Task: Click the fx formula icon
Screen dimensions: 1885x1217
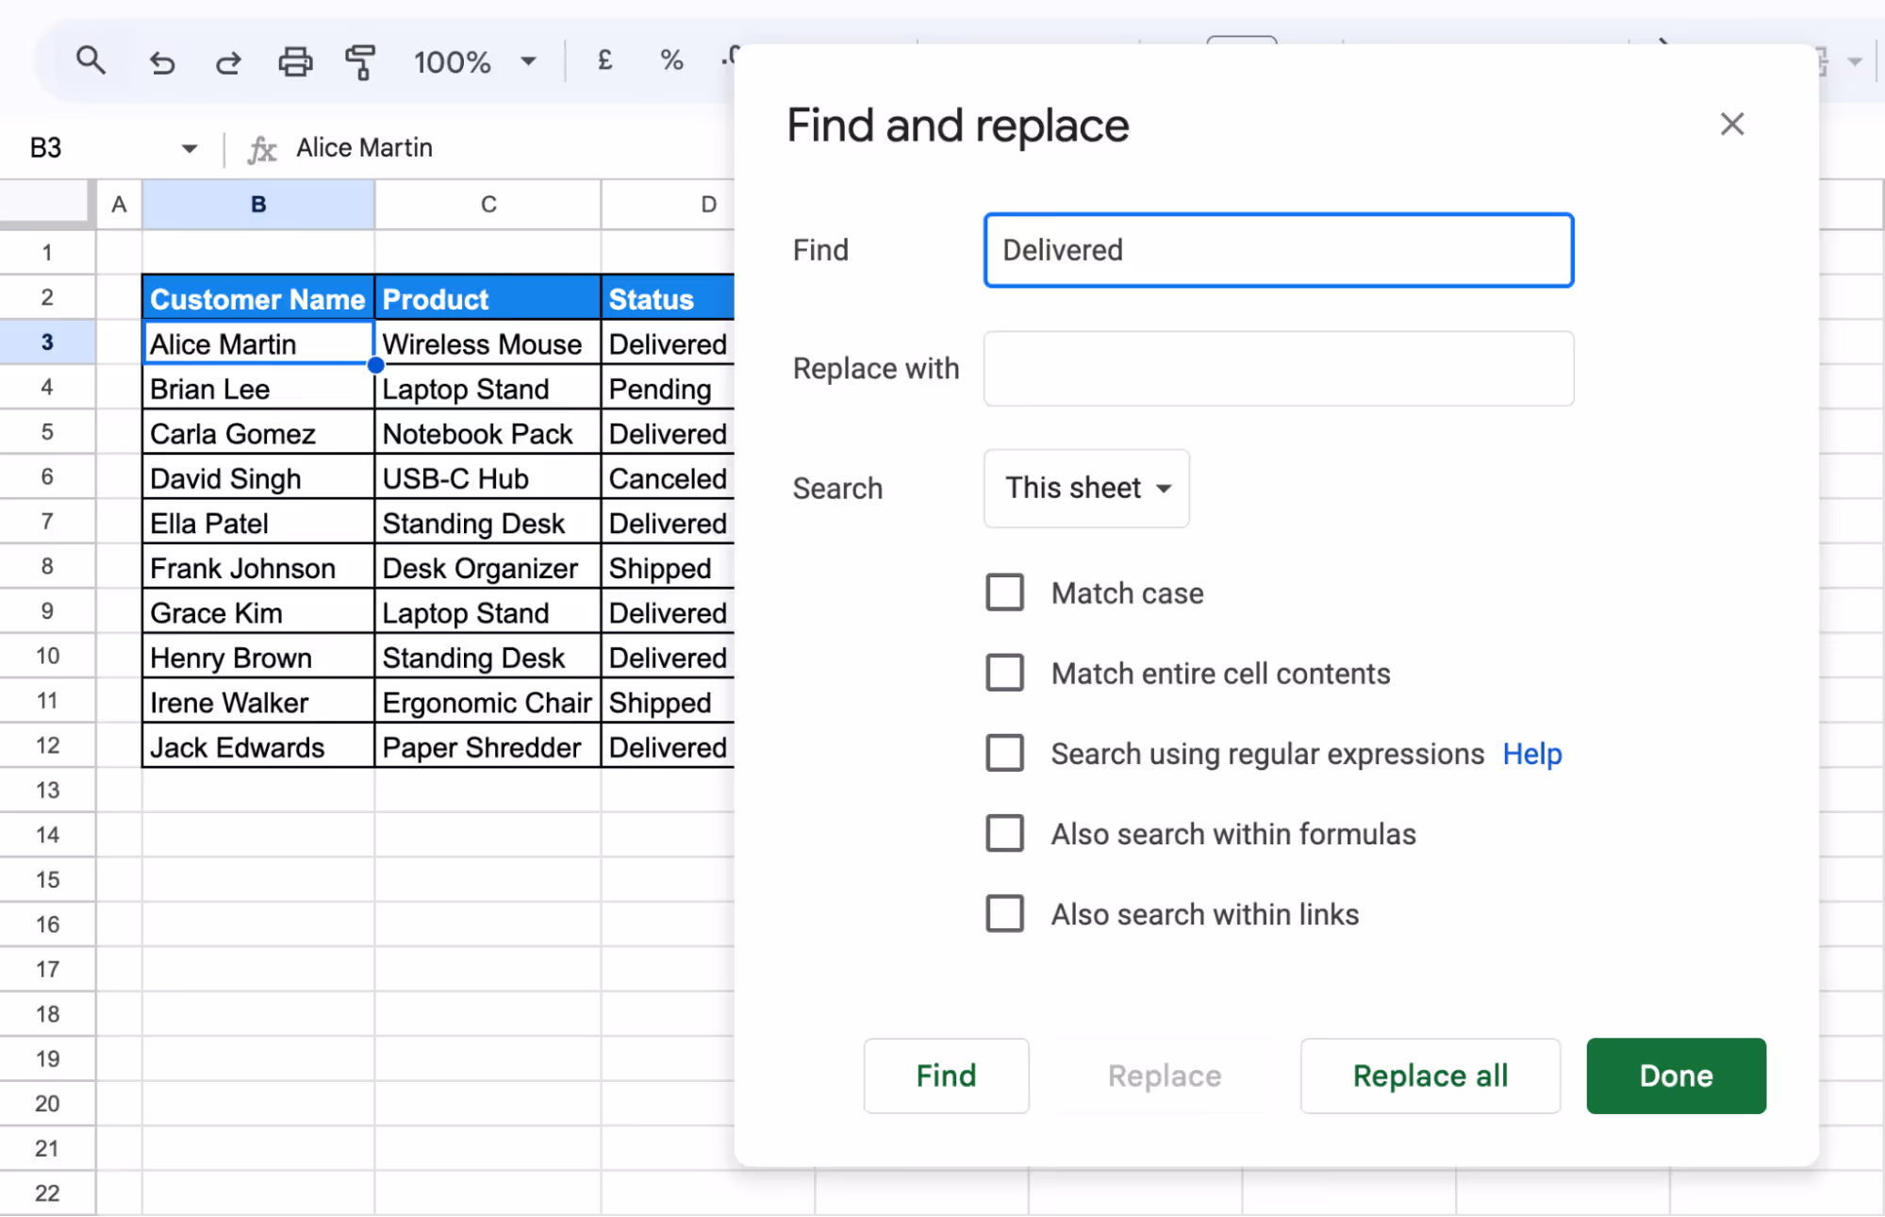Action: 261,148
